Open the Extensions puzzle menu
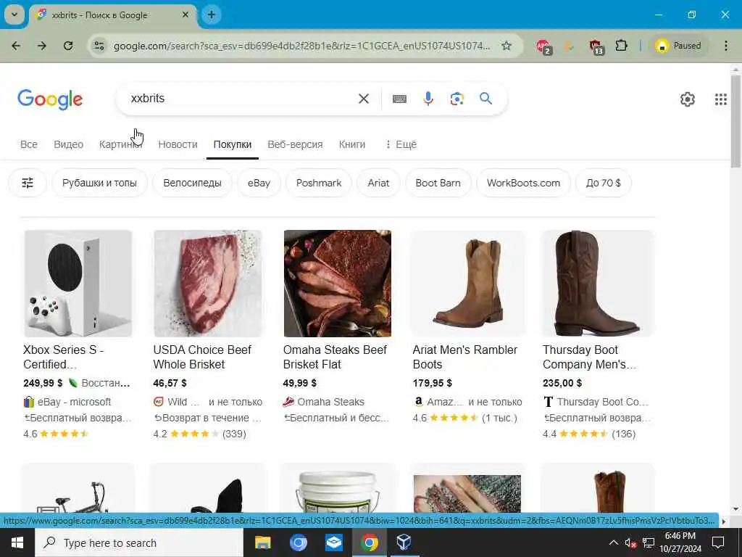The height and width of the screenshot is (557, 742). coord(621,46)
